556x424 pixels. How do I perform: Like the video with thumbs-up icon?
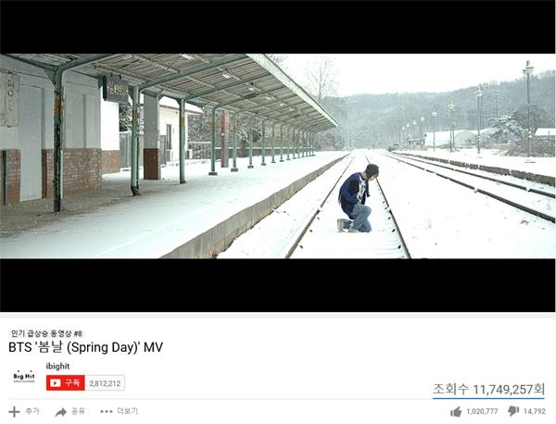[456, 411]
